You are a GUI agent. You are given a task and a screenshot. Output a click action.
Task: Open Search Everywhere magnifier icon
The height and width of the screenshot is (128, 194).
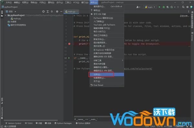(x=183, y=7)
